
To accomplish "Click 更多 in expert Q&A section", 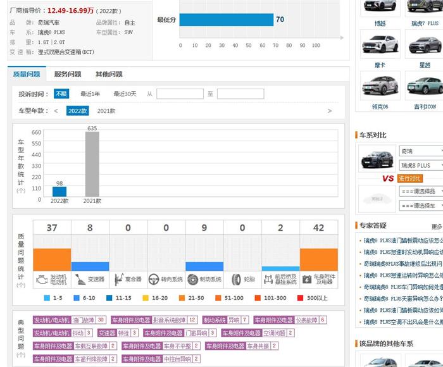I will (x=437, y=227).
